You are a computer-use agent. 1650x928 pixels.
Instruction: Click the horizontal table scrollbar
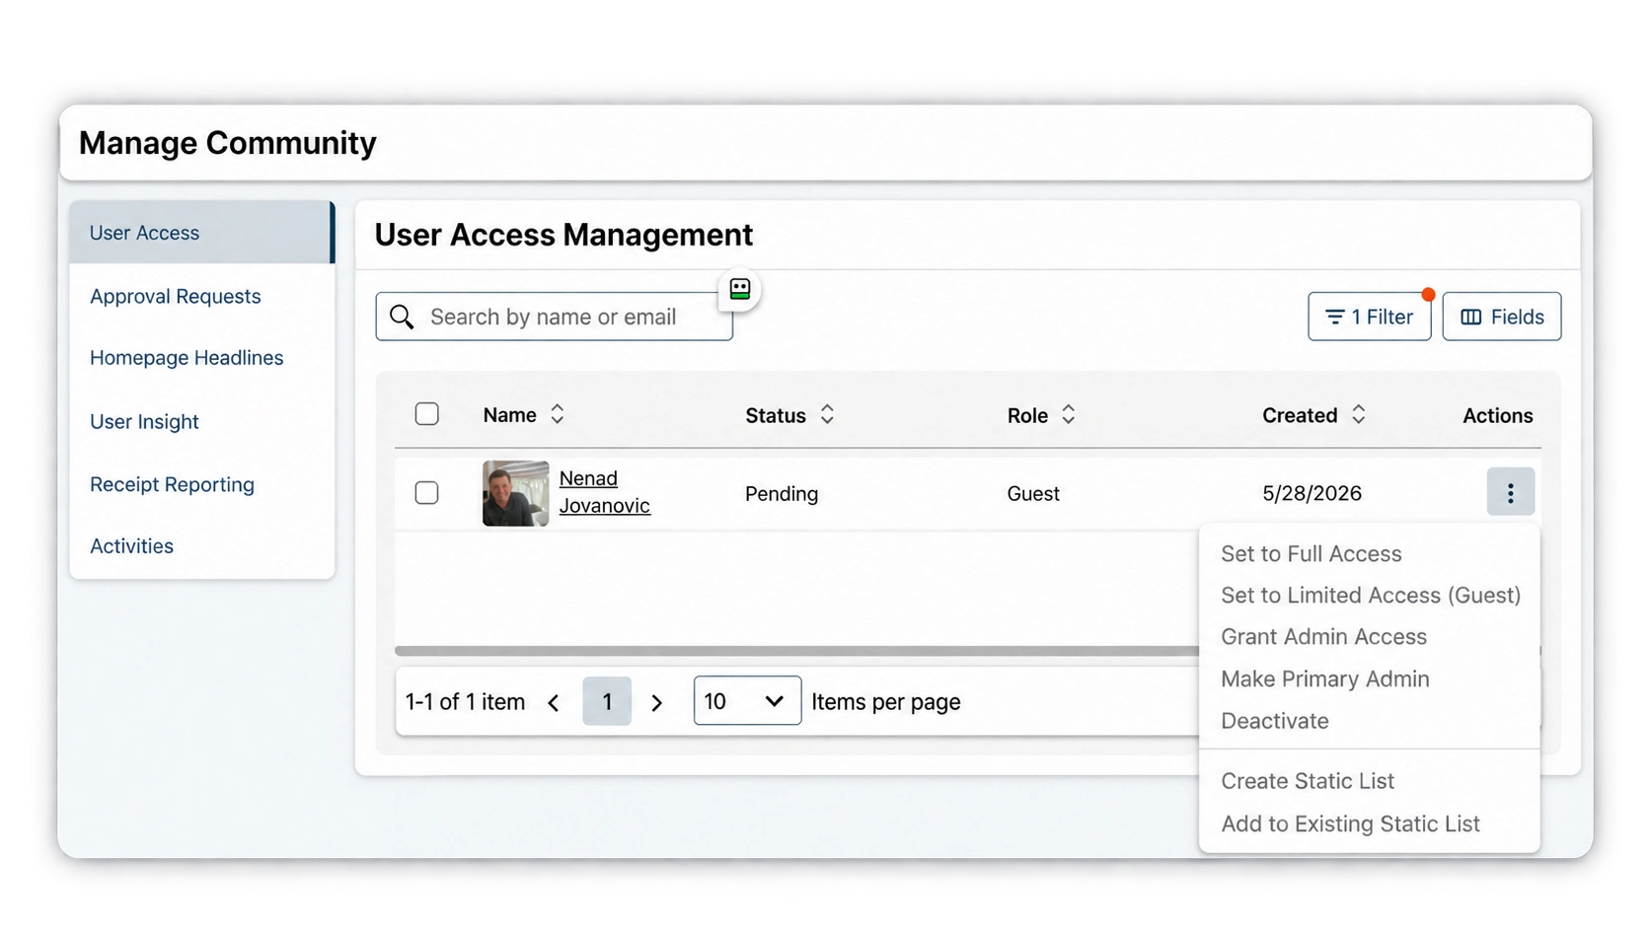coord(796,651)
